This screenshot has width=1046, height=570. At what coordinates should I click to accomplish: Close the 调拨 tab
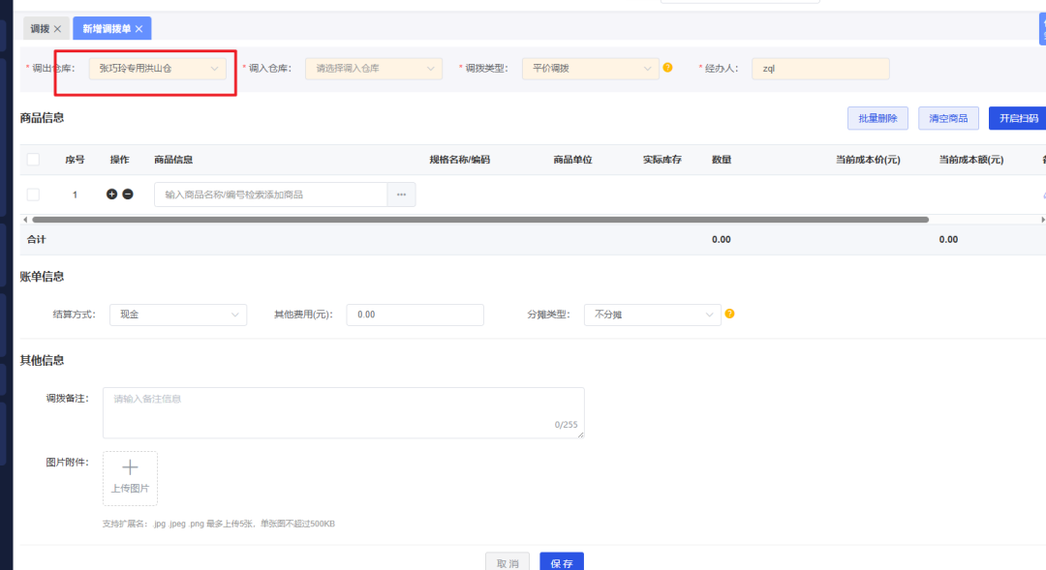pos(58,28)
